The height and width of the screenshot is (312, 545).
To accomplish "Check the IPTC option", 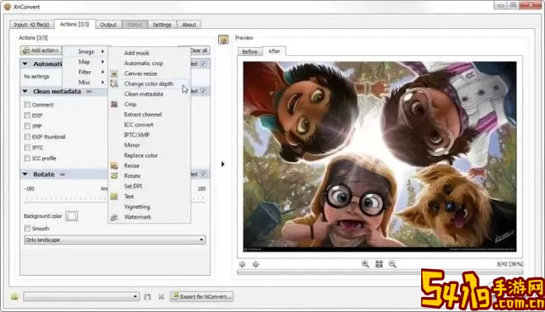I will [x=27, y=148].
